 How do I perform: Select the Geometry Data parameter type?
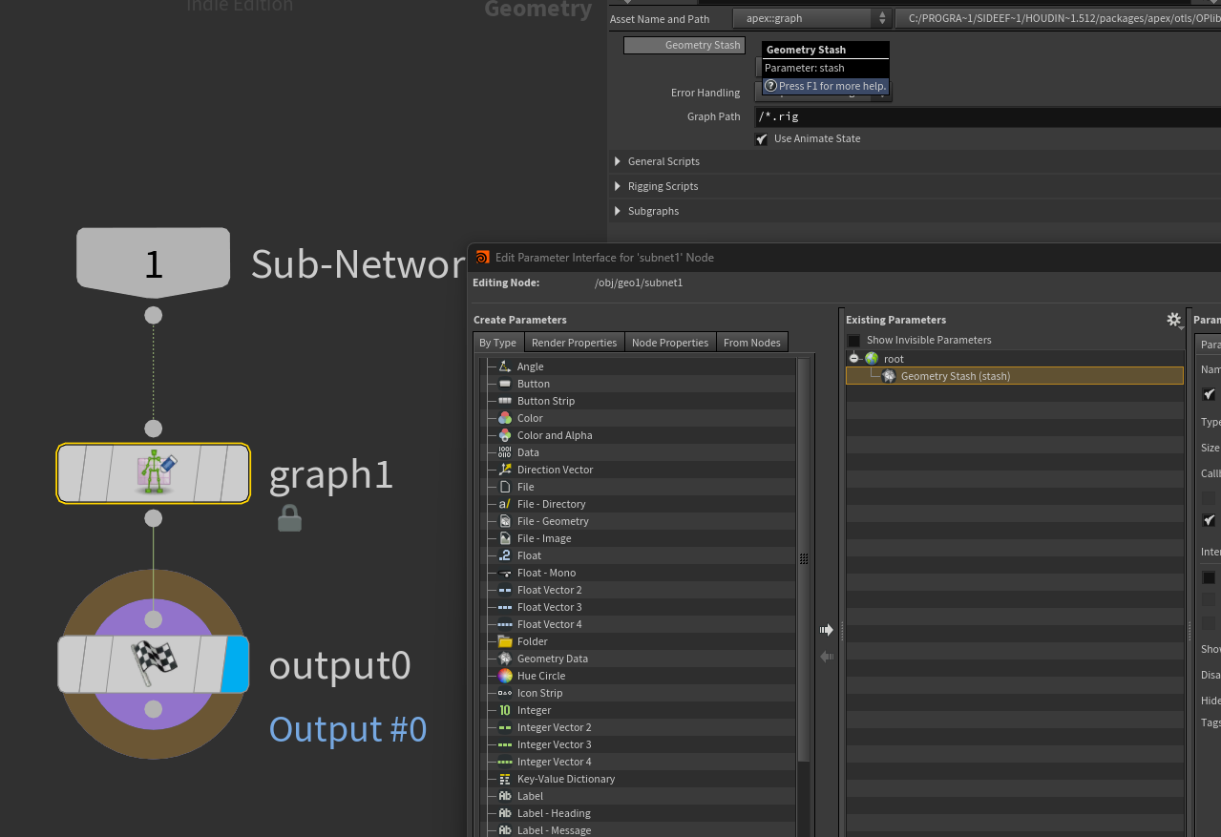point(552,659)
